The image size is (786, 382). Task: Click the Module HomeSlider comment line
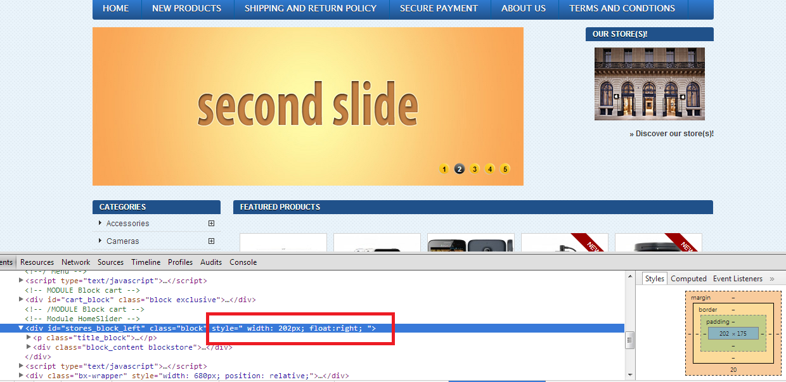click(82, 319)
